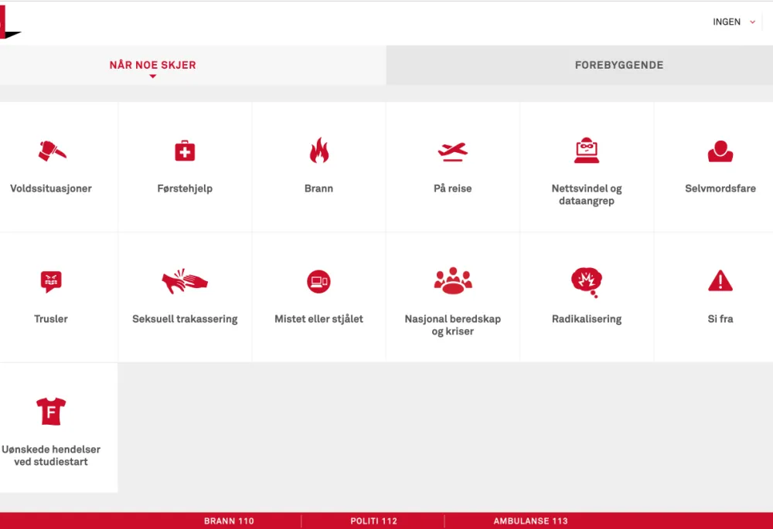Open the Nasjonal beredskap group icon

click(452, 281)
